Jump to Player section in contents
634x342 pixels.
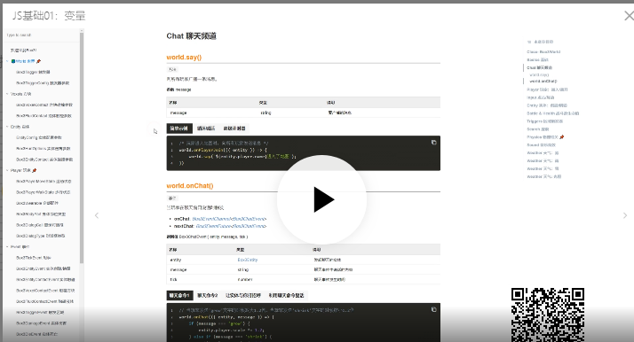pyautogui.click(x=547, y=89)
